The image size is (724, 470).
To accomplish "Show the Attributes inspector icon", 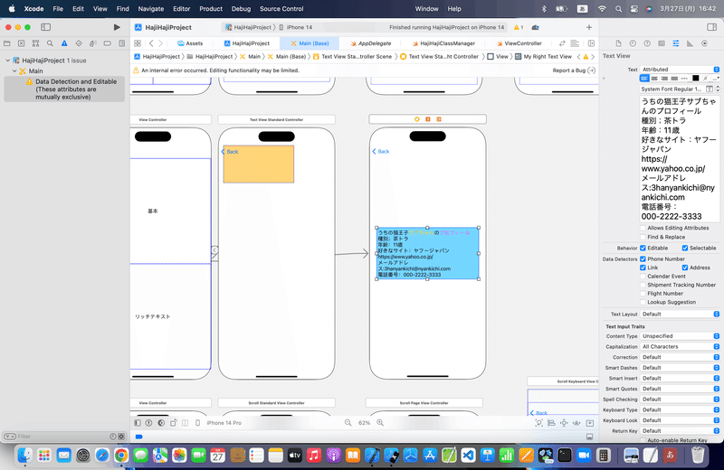I will [x=675, y=43].
